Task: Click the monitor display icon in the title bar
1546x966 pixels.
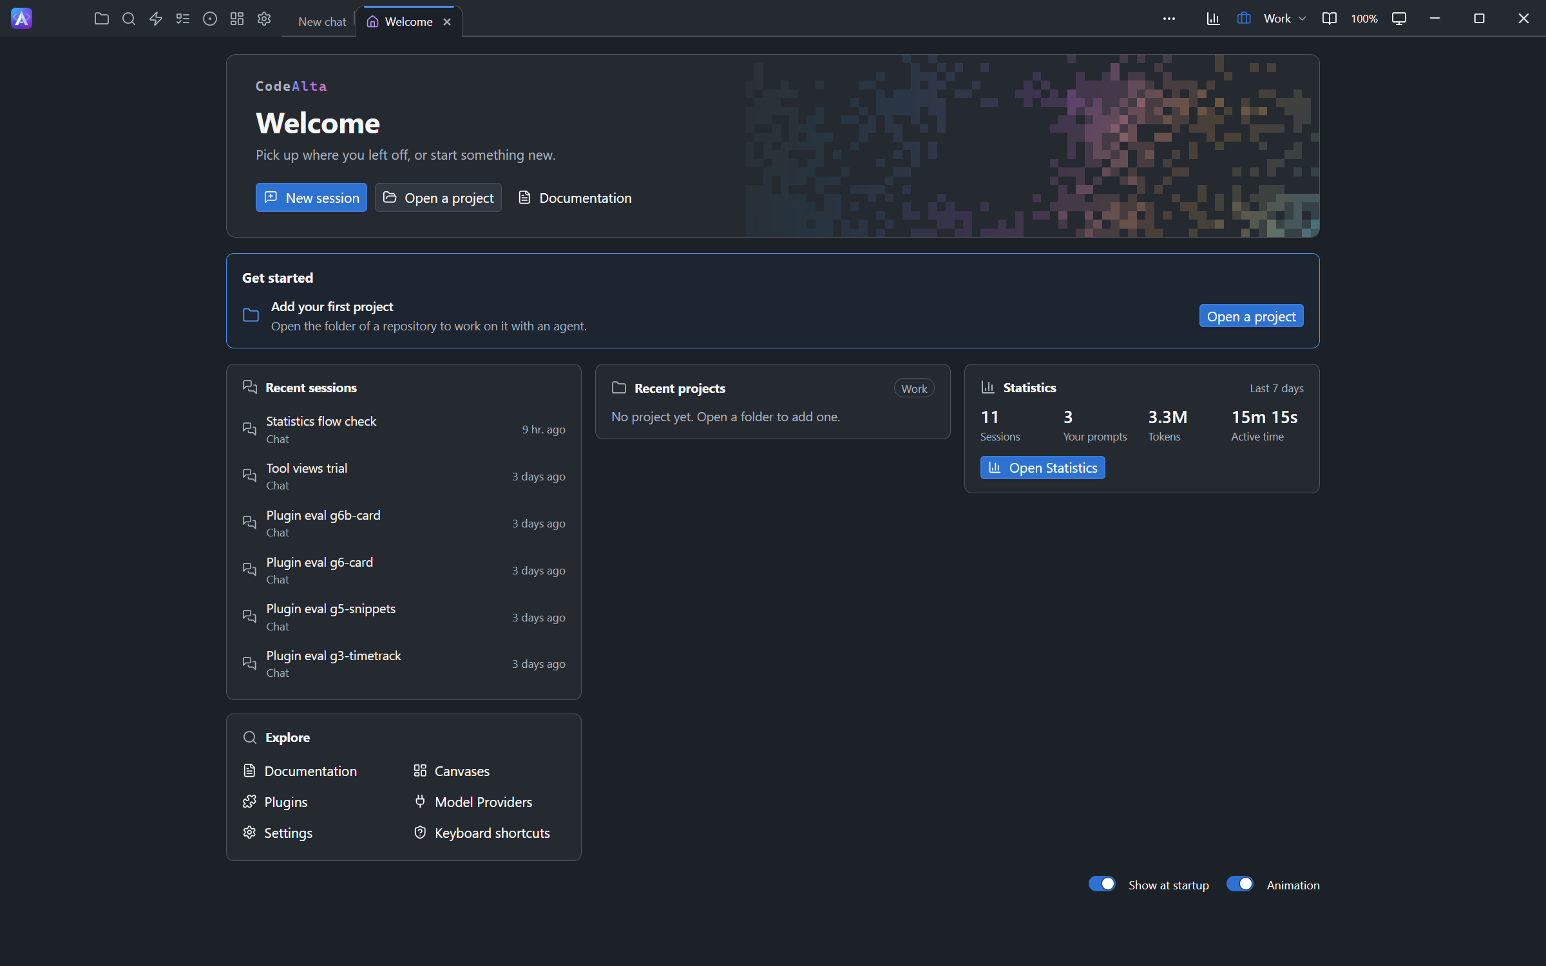Action: coord(1399,19)
